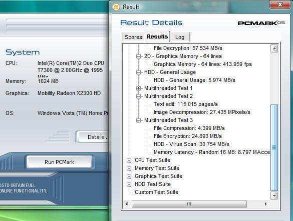Click the CPU Test Suite label

coord(152,160)
